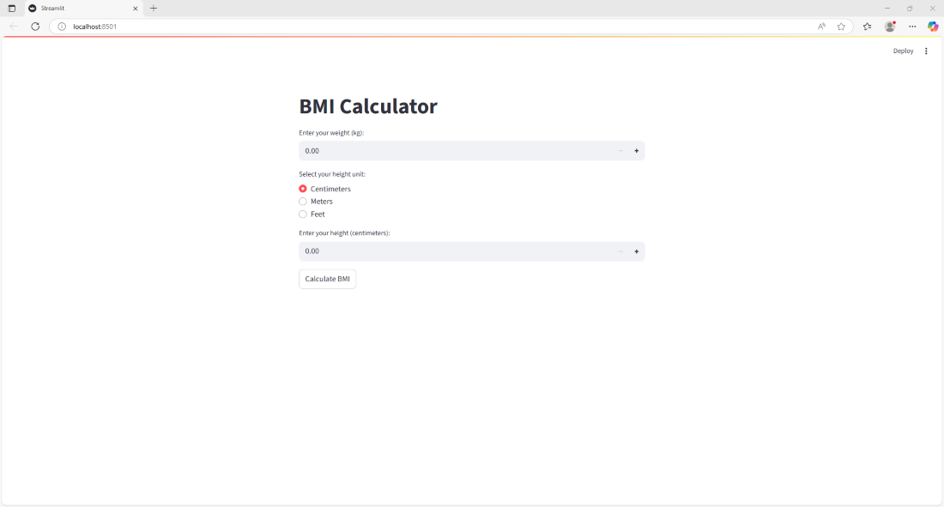Select the Meters height unit
The image size is (944, 507).
[x=302, y=201]
